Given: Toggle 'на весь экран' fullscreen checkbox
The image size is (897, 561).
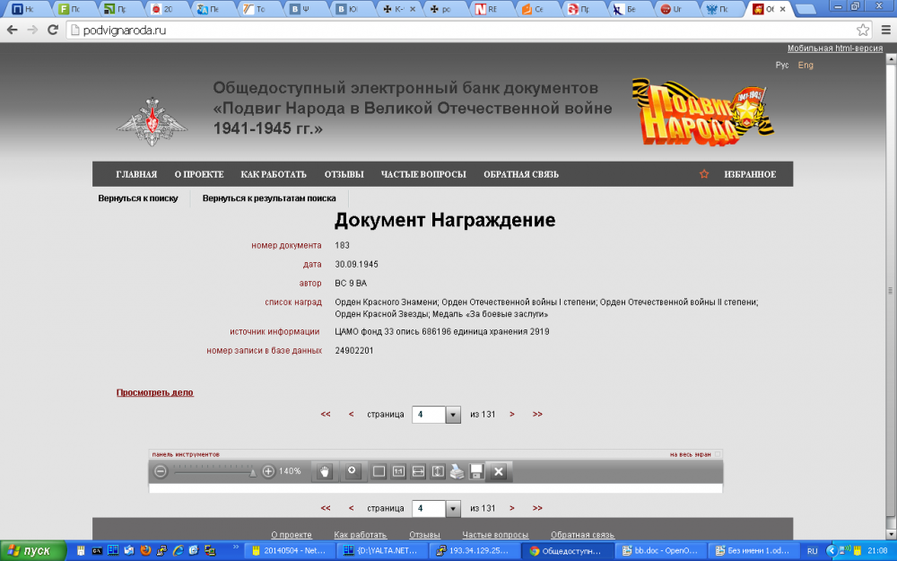Looking at the screenshot, I should point(718,454).
